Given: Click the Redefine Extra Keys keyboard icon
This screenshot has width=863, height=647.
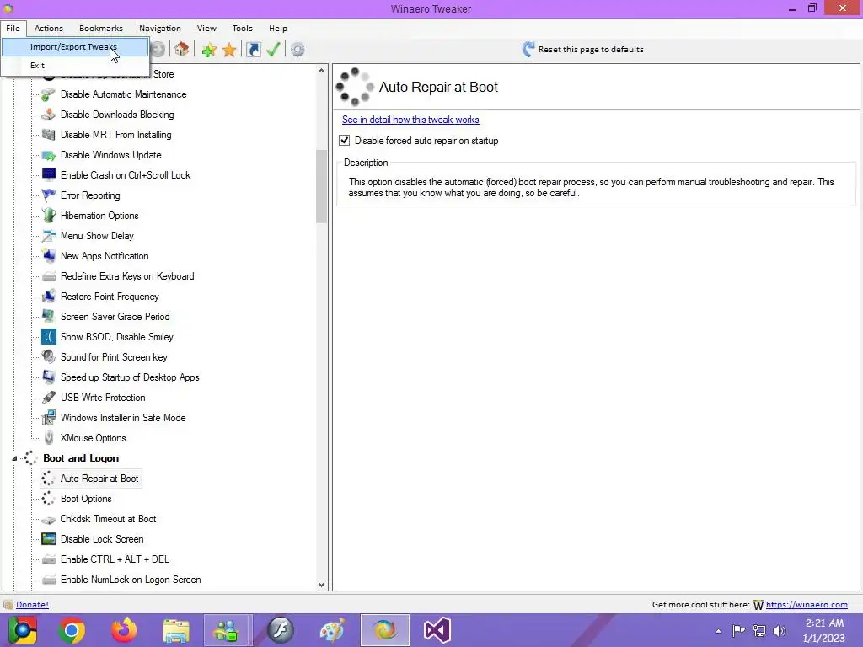Looking at the screenshot, I should [x=48, y=276].
